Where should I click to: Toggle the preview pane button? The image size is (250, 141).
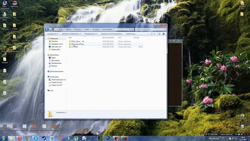(x=159, y=34)
